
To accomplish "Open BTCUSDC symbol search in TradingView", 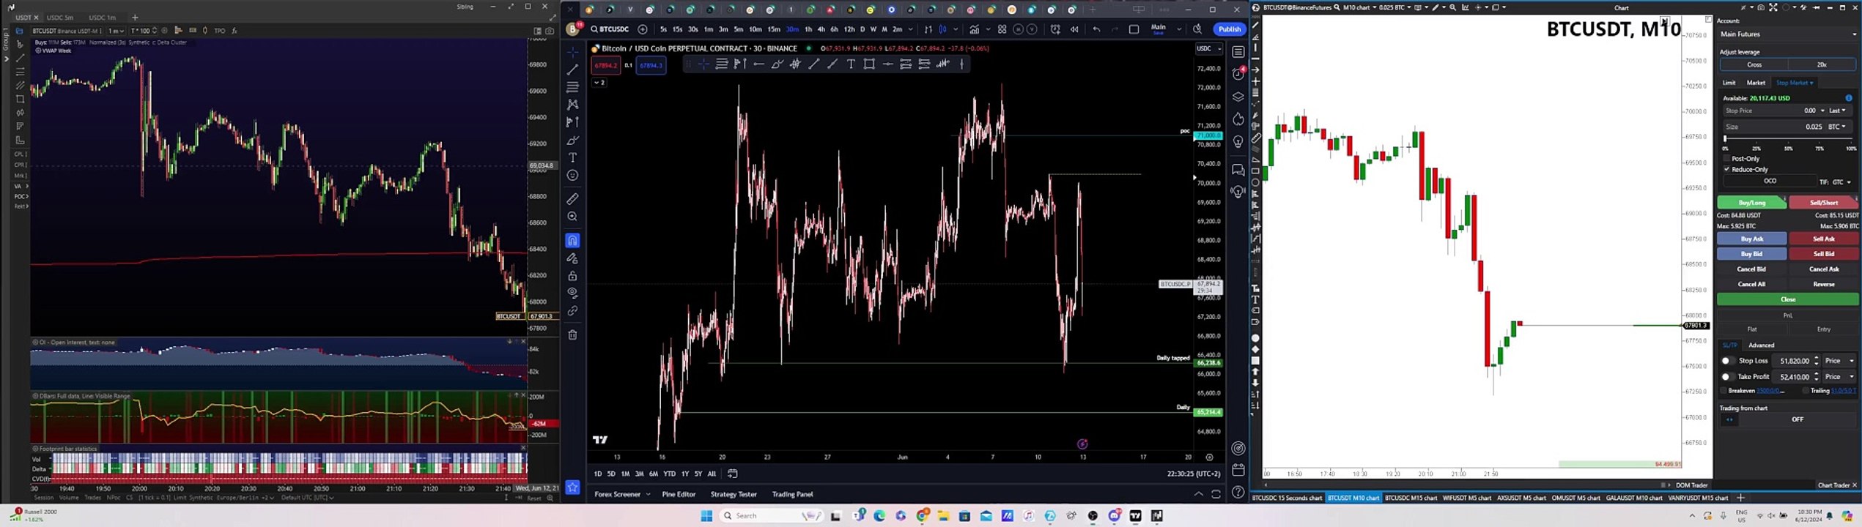I will [610, 29].
